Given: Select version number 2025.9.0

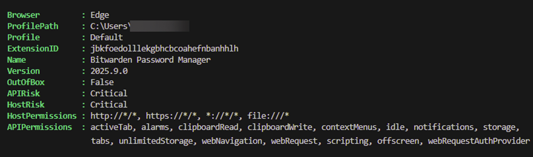Looking at the screenshot, I should [x=109, y=71].
